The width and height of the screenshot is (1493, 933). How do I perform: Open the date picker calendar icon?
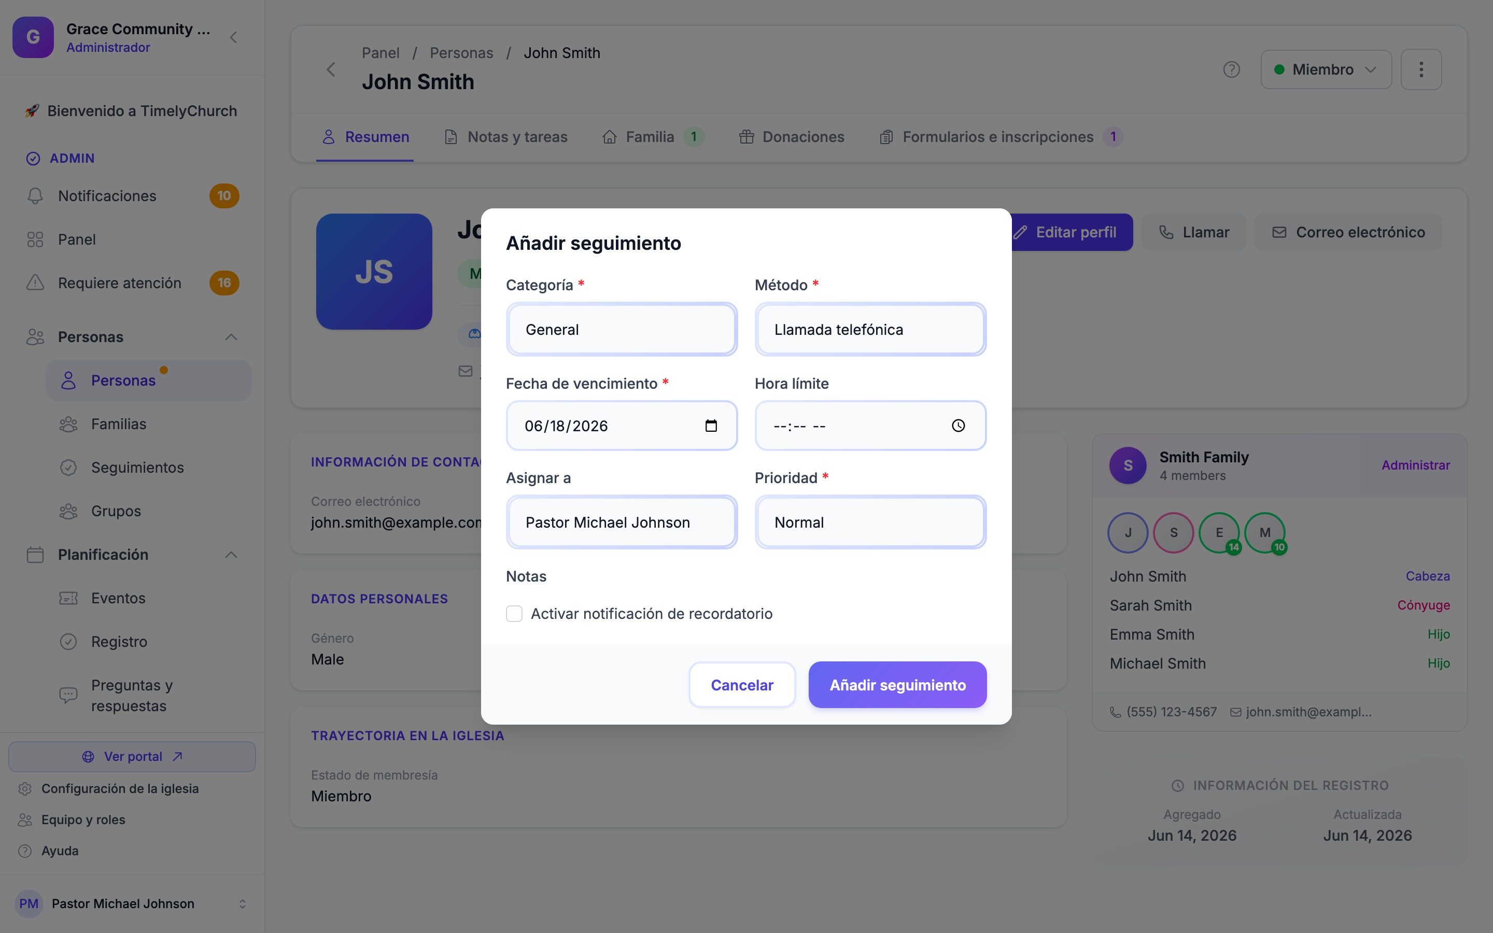tap(711, 426)
